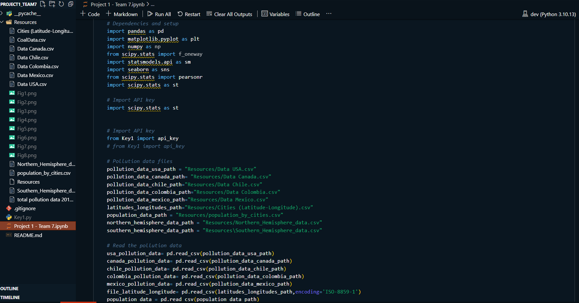Expand the TIMELINE section
This screenshot has height=303, width=579.
click(10, 298)
